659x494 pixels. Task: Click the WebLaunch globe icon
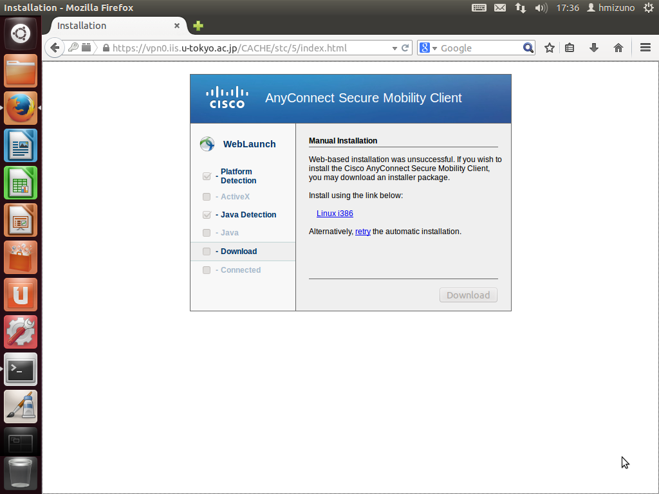(x=207, y=143)
